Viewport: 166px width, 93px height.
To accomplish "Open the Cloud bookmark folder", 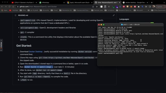I will [54, 10].
